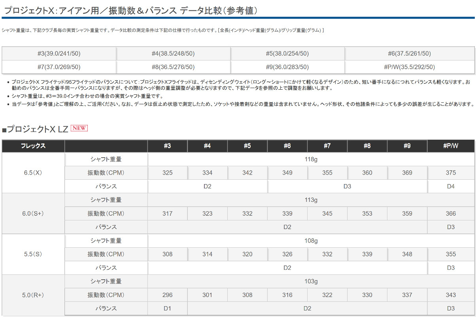
Task: Select the #8 header in the LZ table
Action: point(367,146)
